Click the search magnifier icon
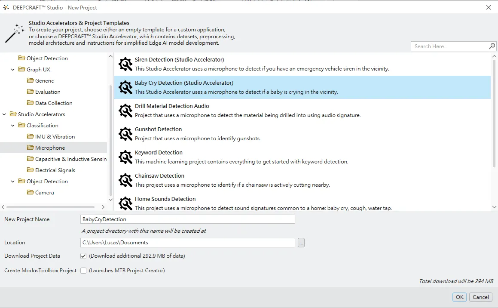Screen dimensions: 498x308 [x=492, y=46]
